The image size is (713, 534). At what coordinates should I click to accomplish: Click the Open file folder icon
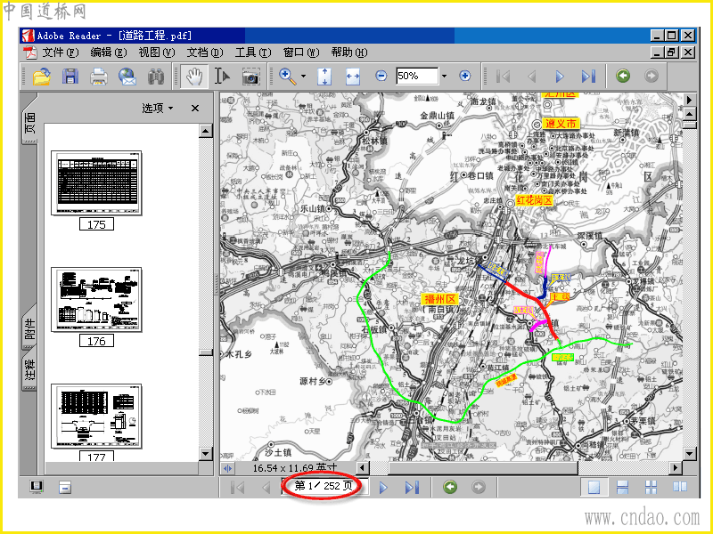point(42,76)
